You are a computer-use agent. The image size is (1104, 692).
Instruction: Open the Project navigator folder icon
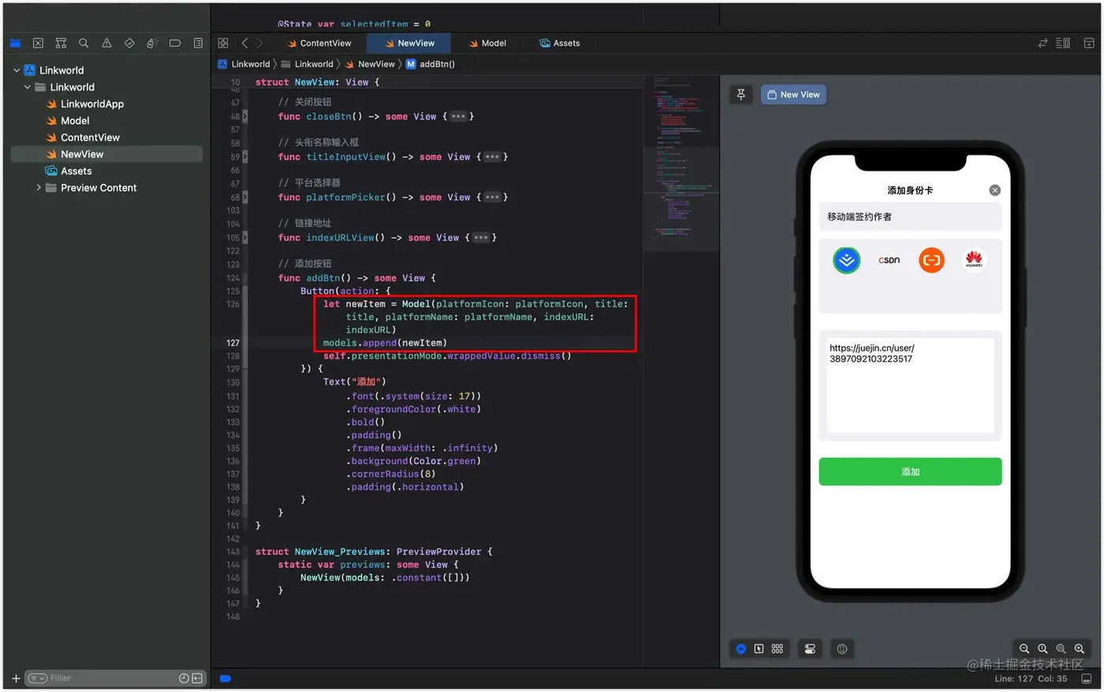click(15, 43)
